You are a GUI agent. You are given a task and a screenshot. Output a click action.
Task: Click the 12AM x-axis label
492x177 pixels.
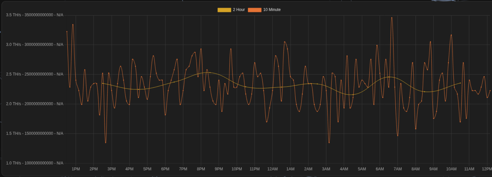(x=272, y=169)
